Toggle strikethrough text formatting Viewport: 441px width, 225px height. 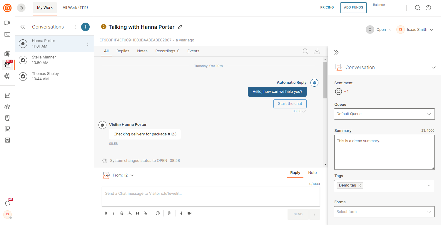tap(122, 213)
